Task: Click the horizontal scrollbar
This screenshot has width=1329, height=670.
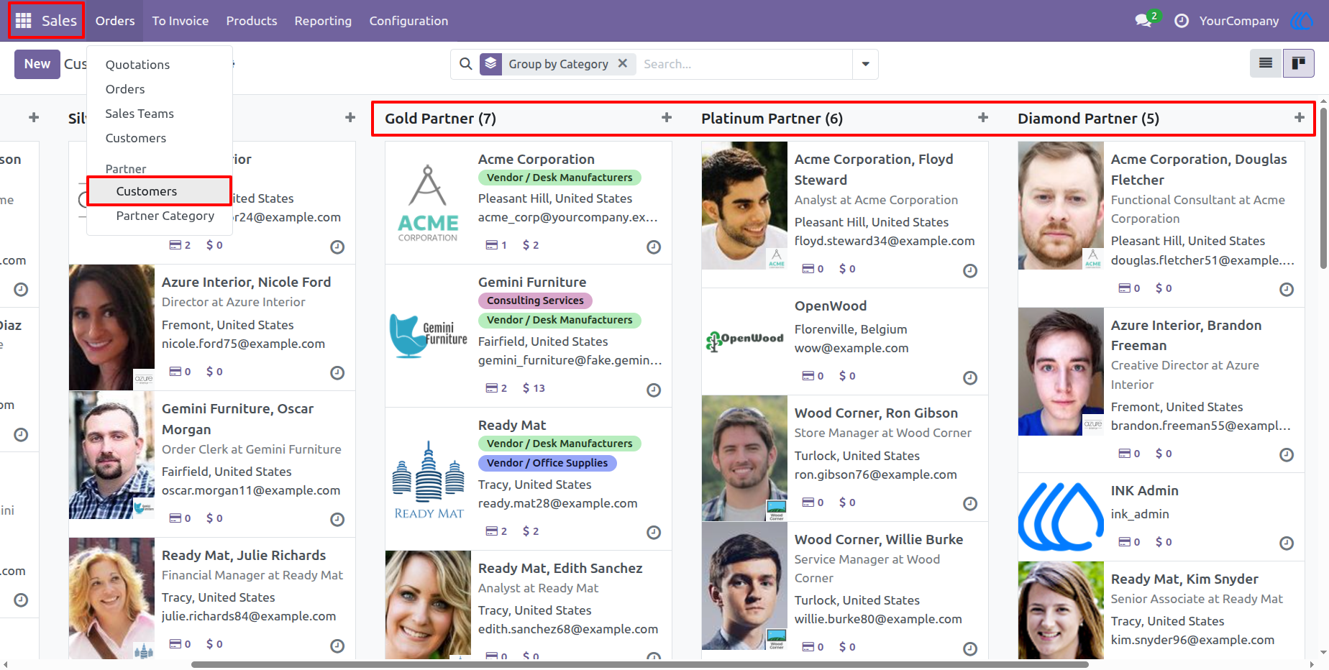Action: [x=639, y=664]
